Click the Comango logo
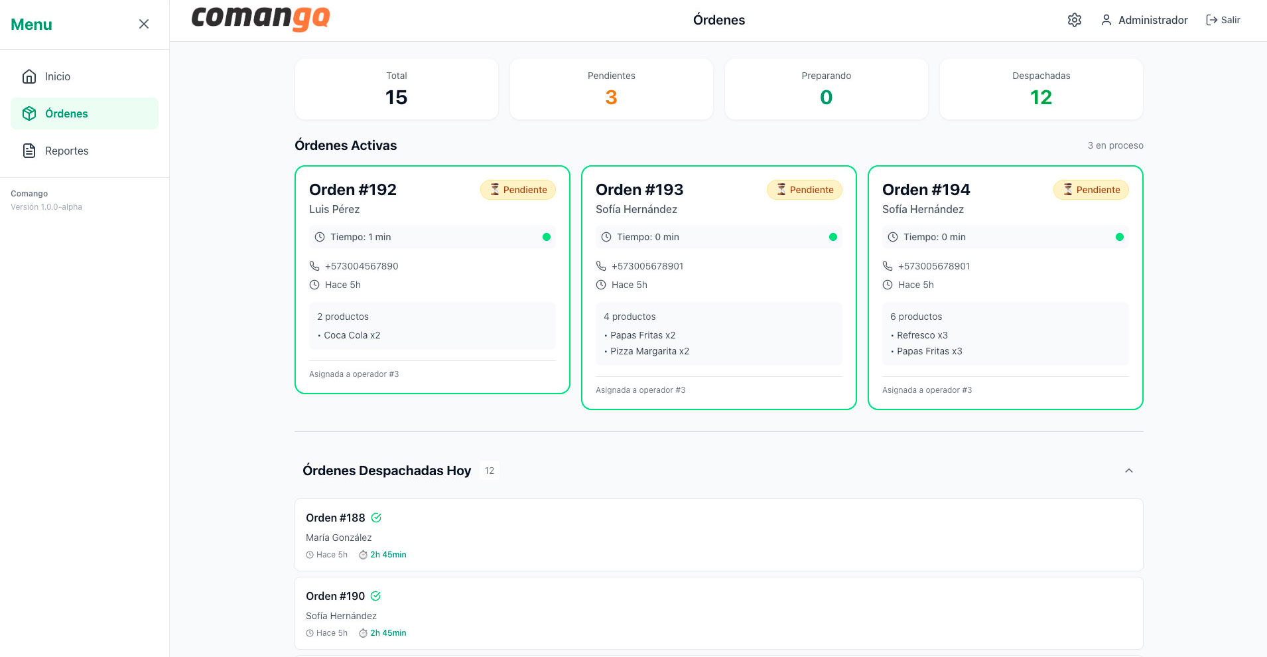This screenshot has width=1267, height=657. [261, 19]
